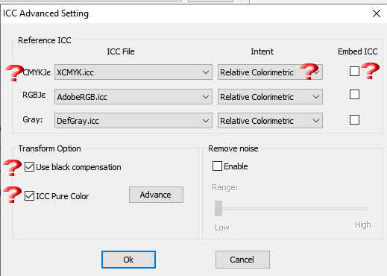Click the question mark next to Embed ICC checkbox
Viewport: 387px width, 276px height.
370,71
